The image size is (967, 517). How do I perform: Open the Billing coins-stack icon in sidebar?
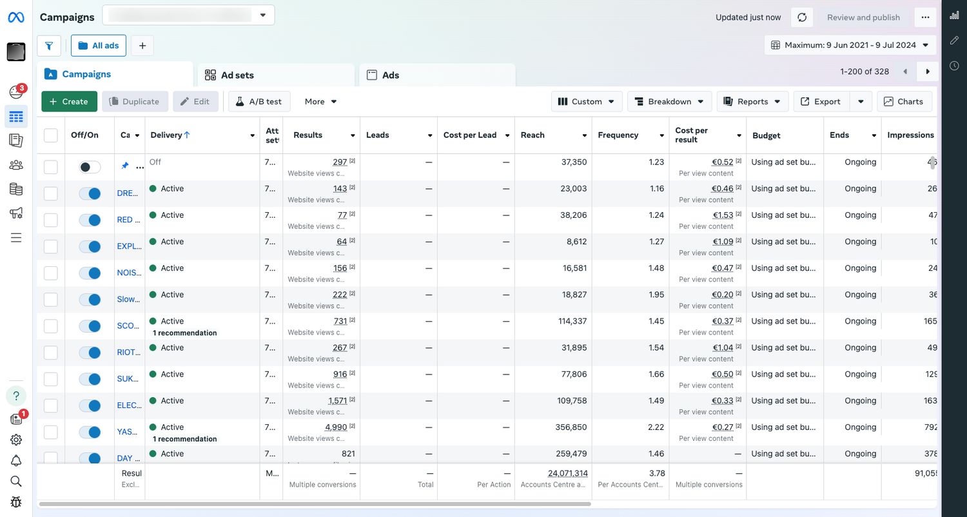pyautogui.click(x=16, y=190)
